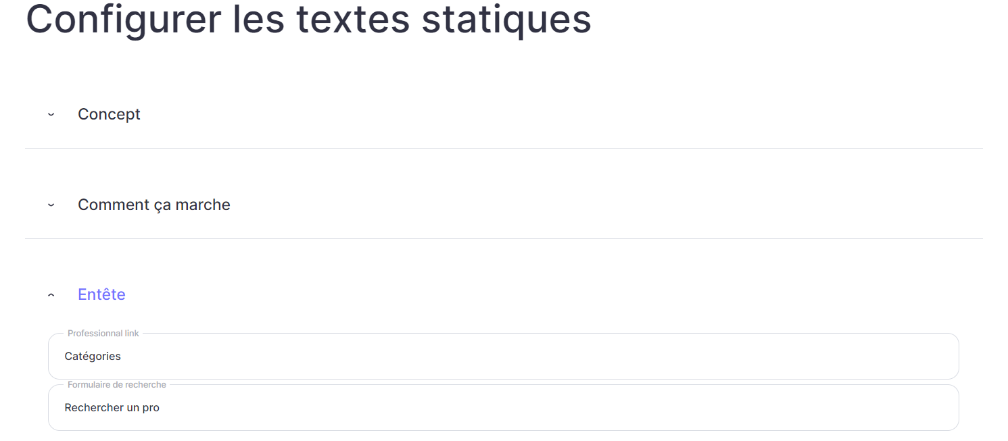Screen dimensions: 1008x441
Task: Open the Concept accordion header
Action: point(504,114)
